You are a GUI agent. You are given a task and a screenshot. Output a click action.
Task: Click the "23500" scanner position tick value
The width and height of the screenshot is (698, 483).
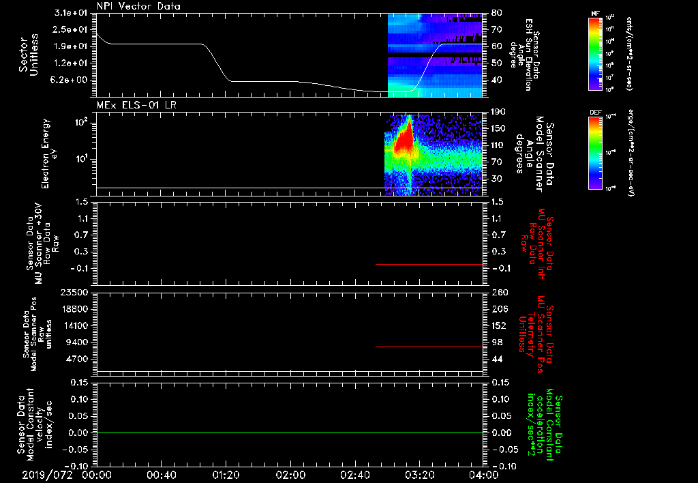click(x=74, y=292)
